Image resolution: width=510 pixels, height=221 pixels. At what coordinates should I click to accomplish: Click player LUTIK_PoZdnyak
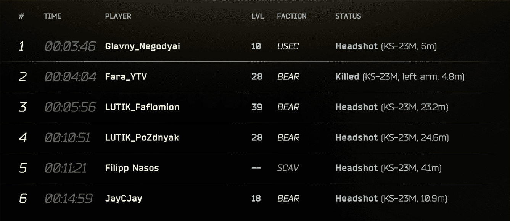tap(142, 138)
